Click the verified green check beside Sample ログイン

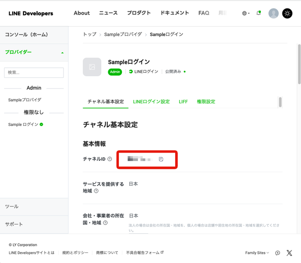pyautogui.click(x=41, y=124)
